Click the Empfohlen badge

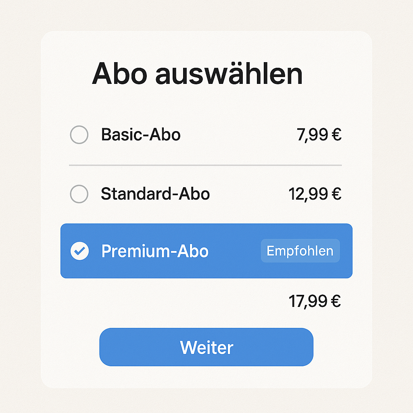300,251
